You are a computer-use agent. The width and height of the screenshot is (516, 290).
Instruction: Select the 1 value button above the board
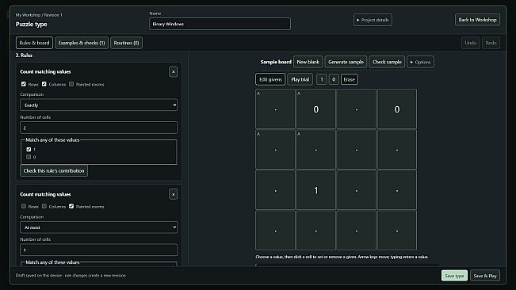(x=322, y=79)
